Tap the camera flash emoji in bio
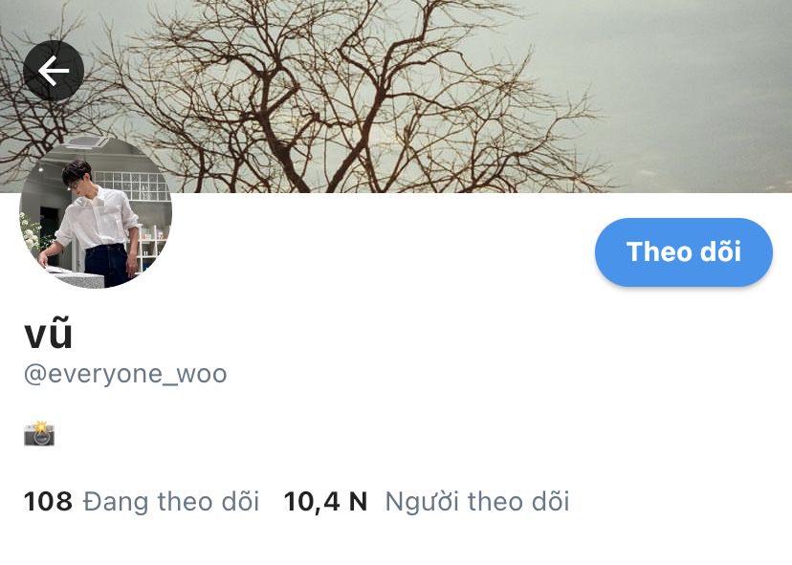 point(39,434)
